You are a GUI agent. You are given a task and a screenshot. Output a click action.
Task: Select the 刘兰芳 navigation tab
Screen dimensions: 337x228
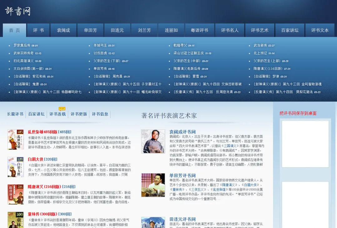(144, 30)
